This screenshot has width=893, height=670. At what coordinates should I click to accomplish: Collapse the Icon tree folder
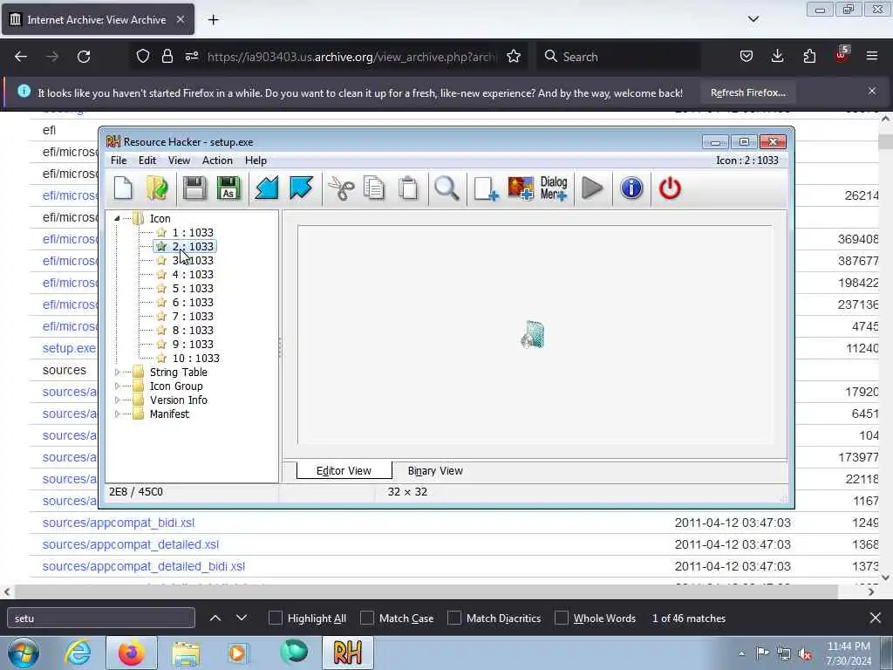[x=117, y=218]
